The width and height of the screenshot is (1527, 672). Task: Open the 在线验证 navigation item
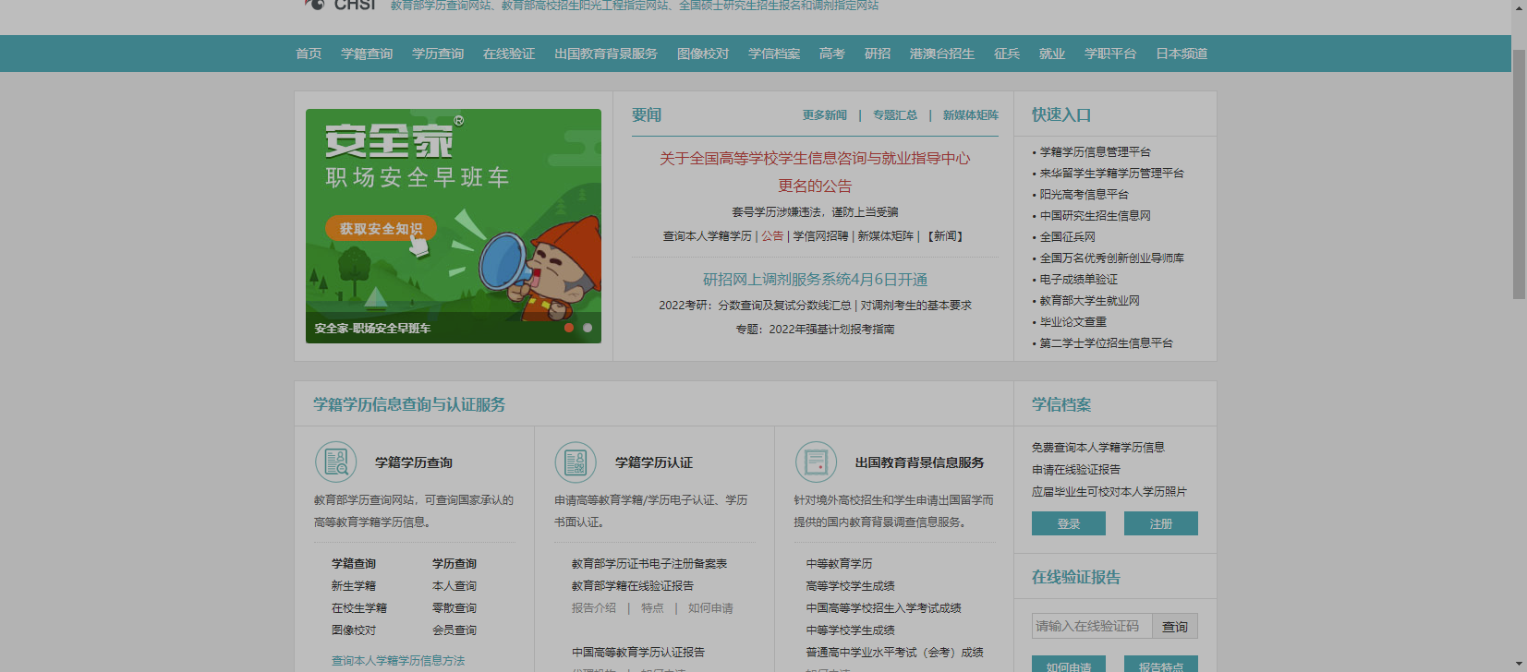(x=509, y=54)
